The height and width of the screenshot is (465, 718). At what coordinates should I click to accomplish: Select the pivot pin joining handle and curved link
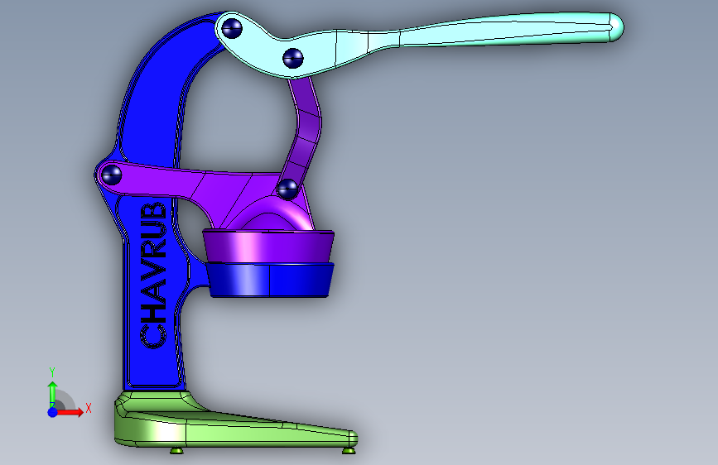(x=293, y=58)
